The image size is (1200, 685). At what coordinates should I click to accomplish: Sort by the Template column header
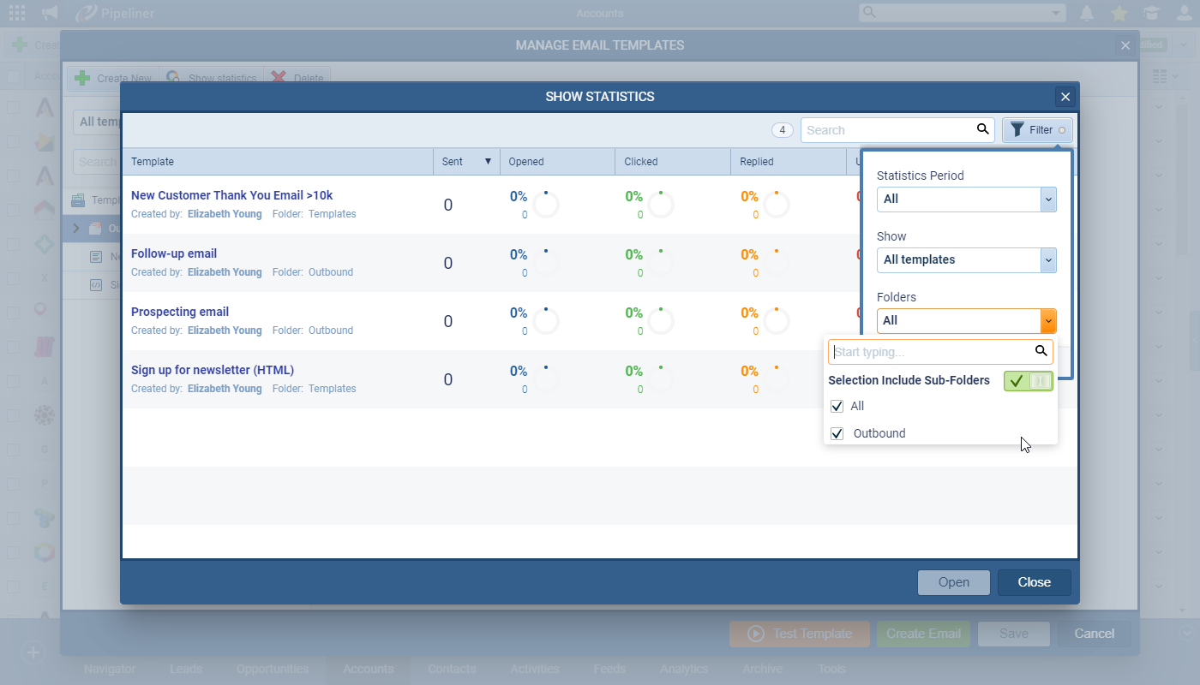point(153,161)
